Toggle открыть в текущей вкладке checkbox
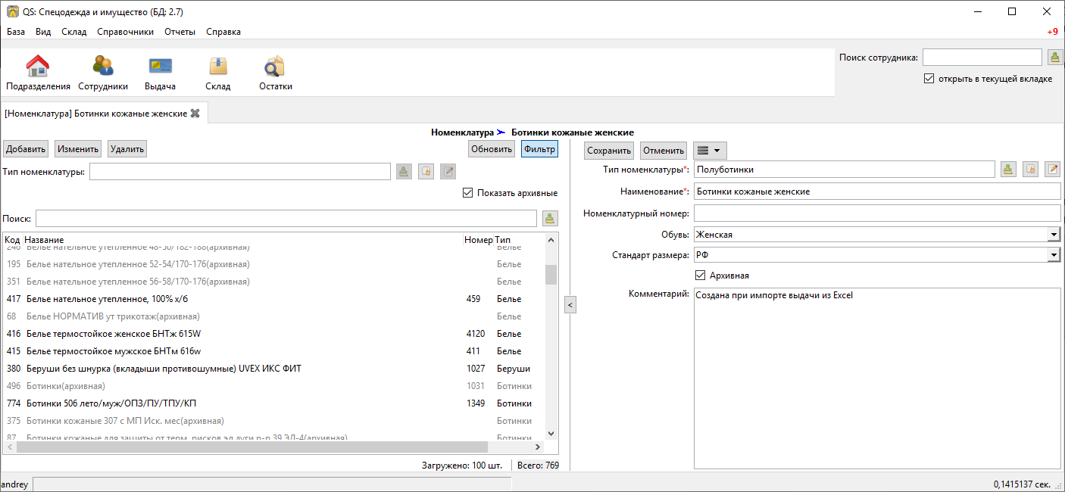The image size is (1065, 492). point(929,79)
